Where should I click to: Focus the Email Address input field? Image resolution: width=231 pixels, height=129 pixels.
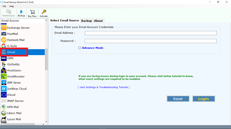151,33
